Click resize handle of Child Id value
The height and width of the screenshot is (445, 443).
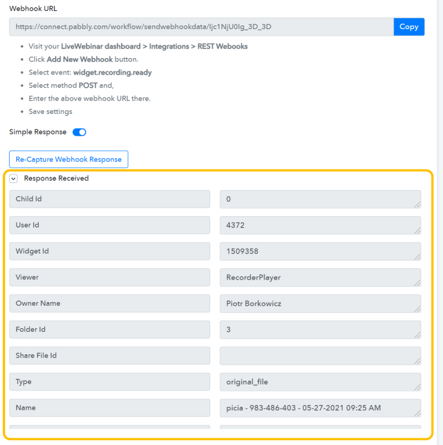pos(417,205)
